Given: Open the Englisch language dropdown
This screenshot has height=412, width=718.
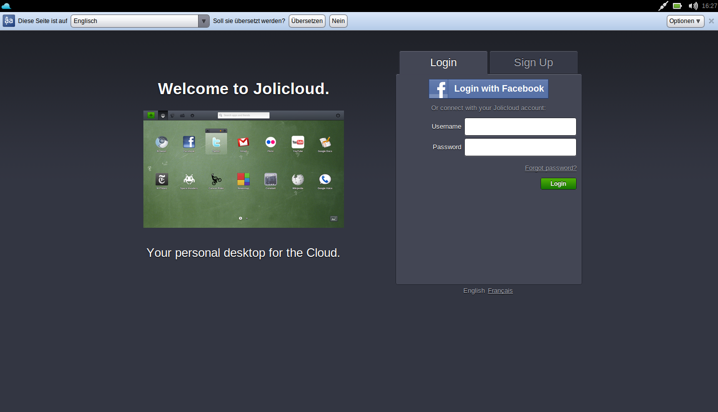Looking at the screenshot, I should [x=140, y=21].
